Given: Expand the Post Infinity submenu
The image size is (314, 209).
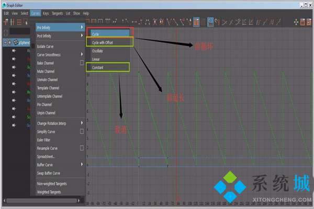Looking at the screenshot, I should [x=59, y=36].
